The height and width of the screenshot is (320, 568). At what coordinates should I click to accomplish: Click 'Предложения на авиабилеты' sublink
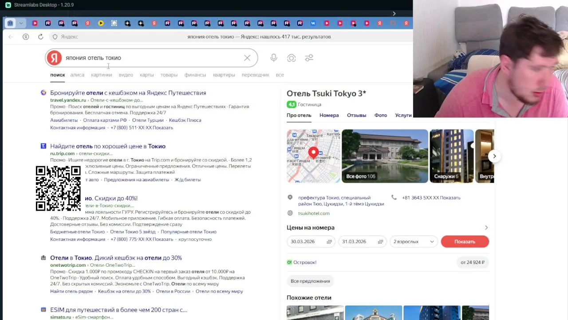click(137, 180)
